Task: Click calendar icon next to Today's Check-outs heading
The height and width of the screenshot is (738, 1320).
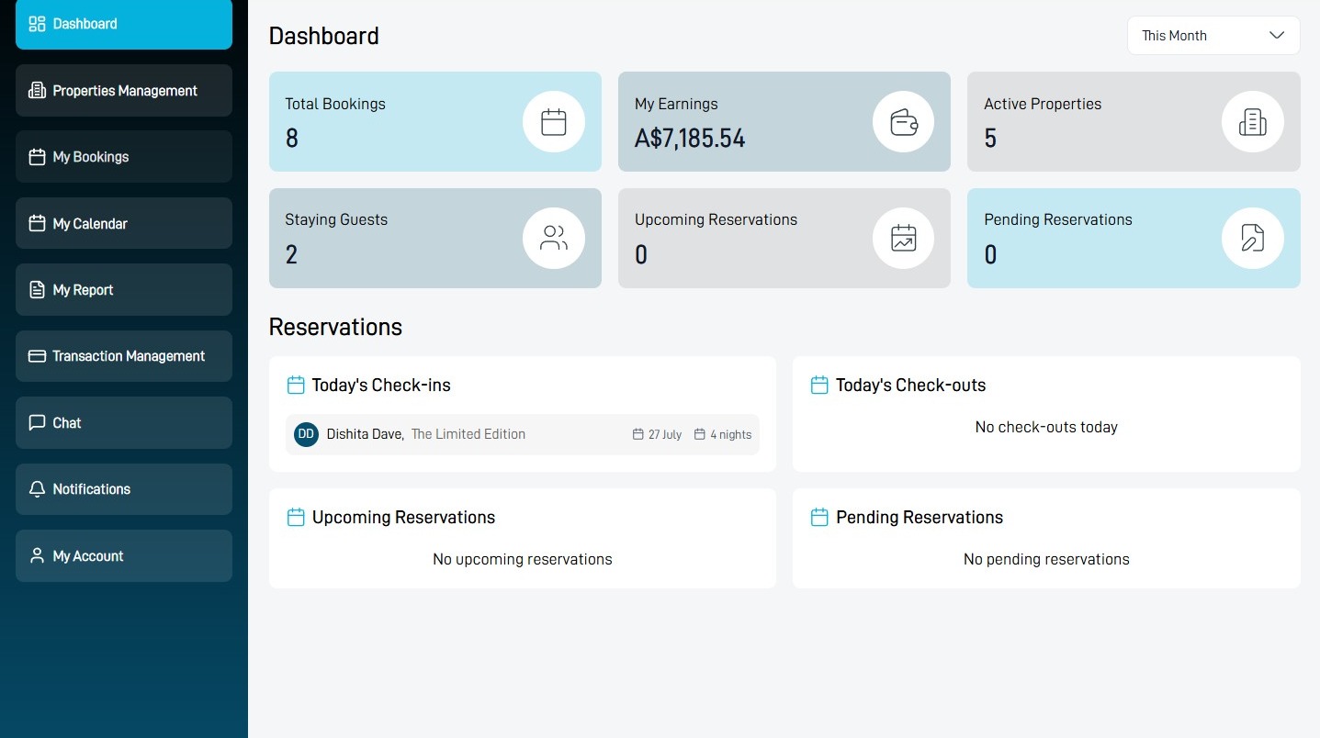Action: [x=819, y=386]
